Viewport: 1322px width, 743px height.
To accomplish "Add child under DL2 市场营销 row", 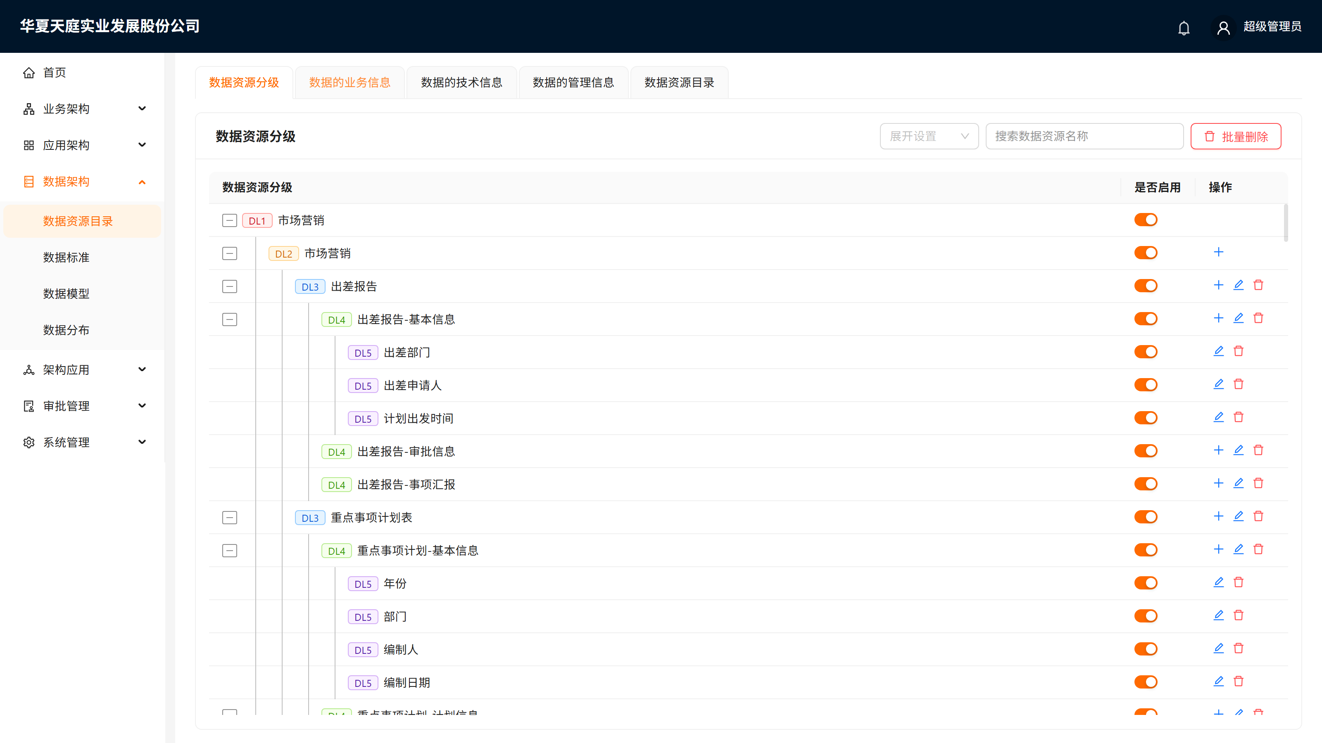I will pyautogui.click(x=1218, y=252).
